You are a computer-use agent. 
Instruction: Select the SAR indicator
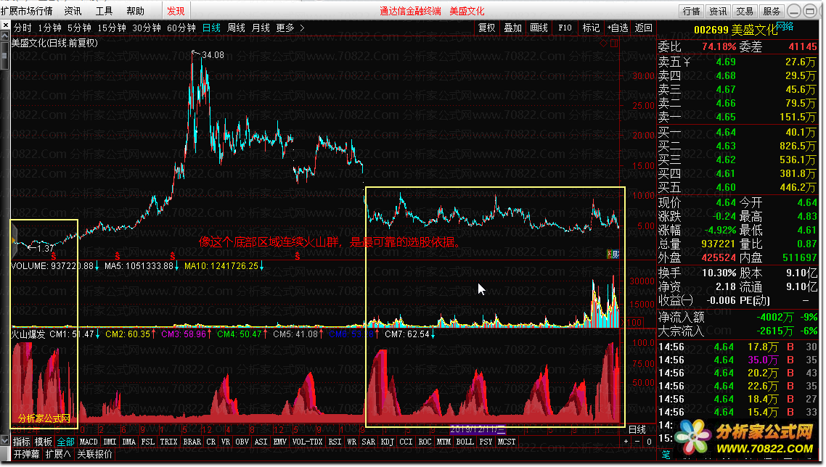point(369,442)
